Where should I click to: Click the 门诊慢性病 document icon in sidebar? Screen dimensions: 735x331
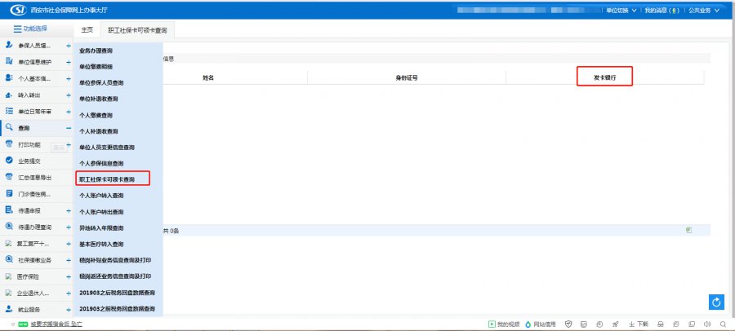click(x=8, y=194)
